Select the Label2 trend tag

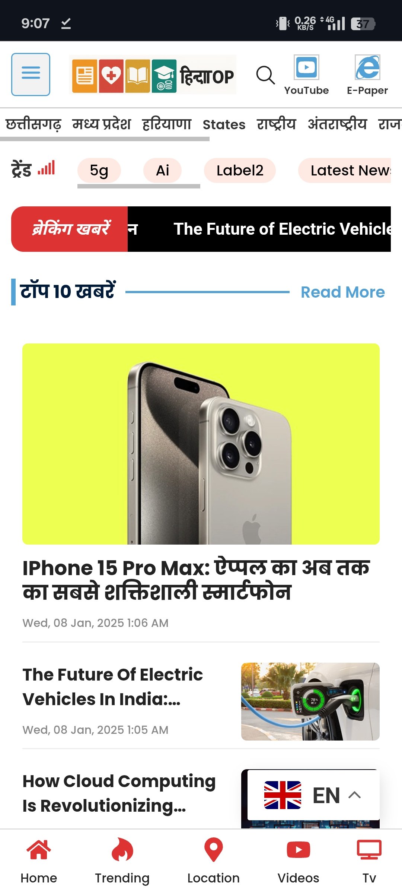(240, 171)
